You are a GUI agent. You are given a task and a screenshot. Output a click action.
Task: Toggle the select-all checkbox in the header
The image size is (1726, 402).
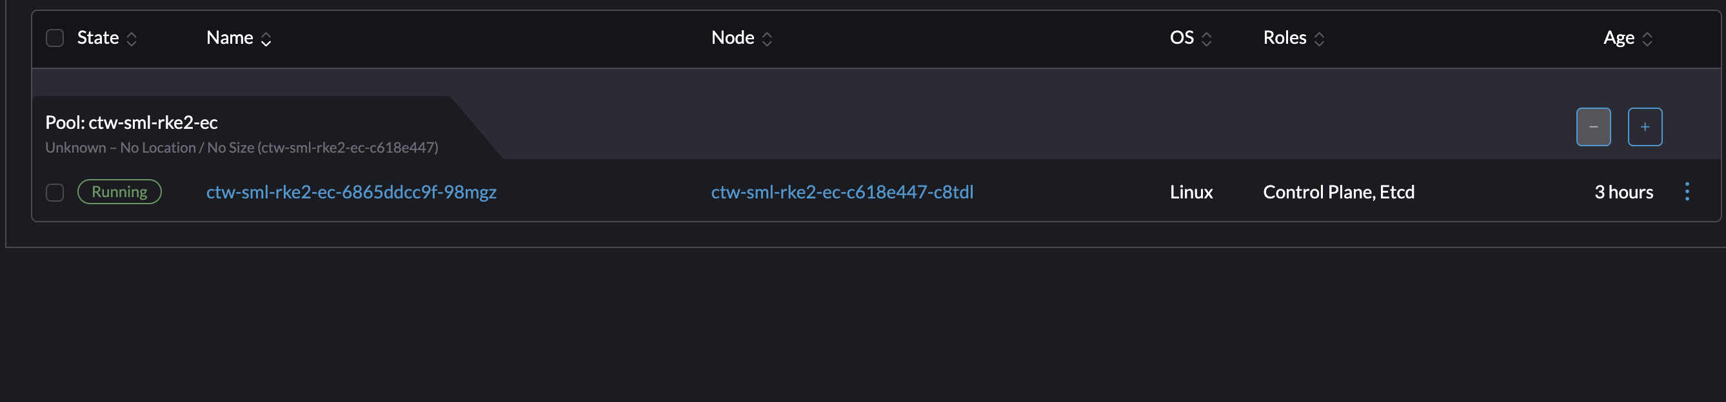tap(54, 38)
